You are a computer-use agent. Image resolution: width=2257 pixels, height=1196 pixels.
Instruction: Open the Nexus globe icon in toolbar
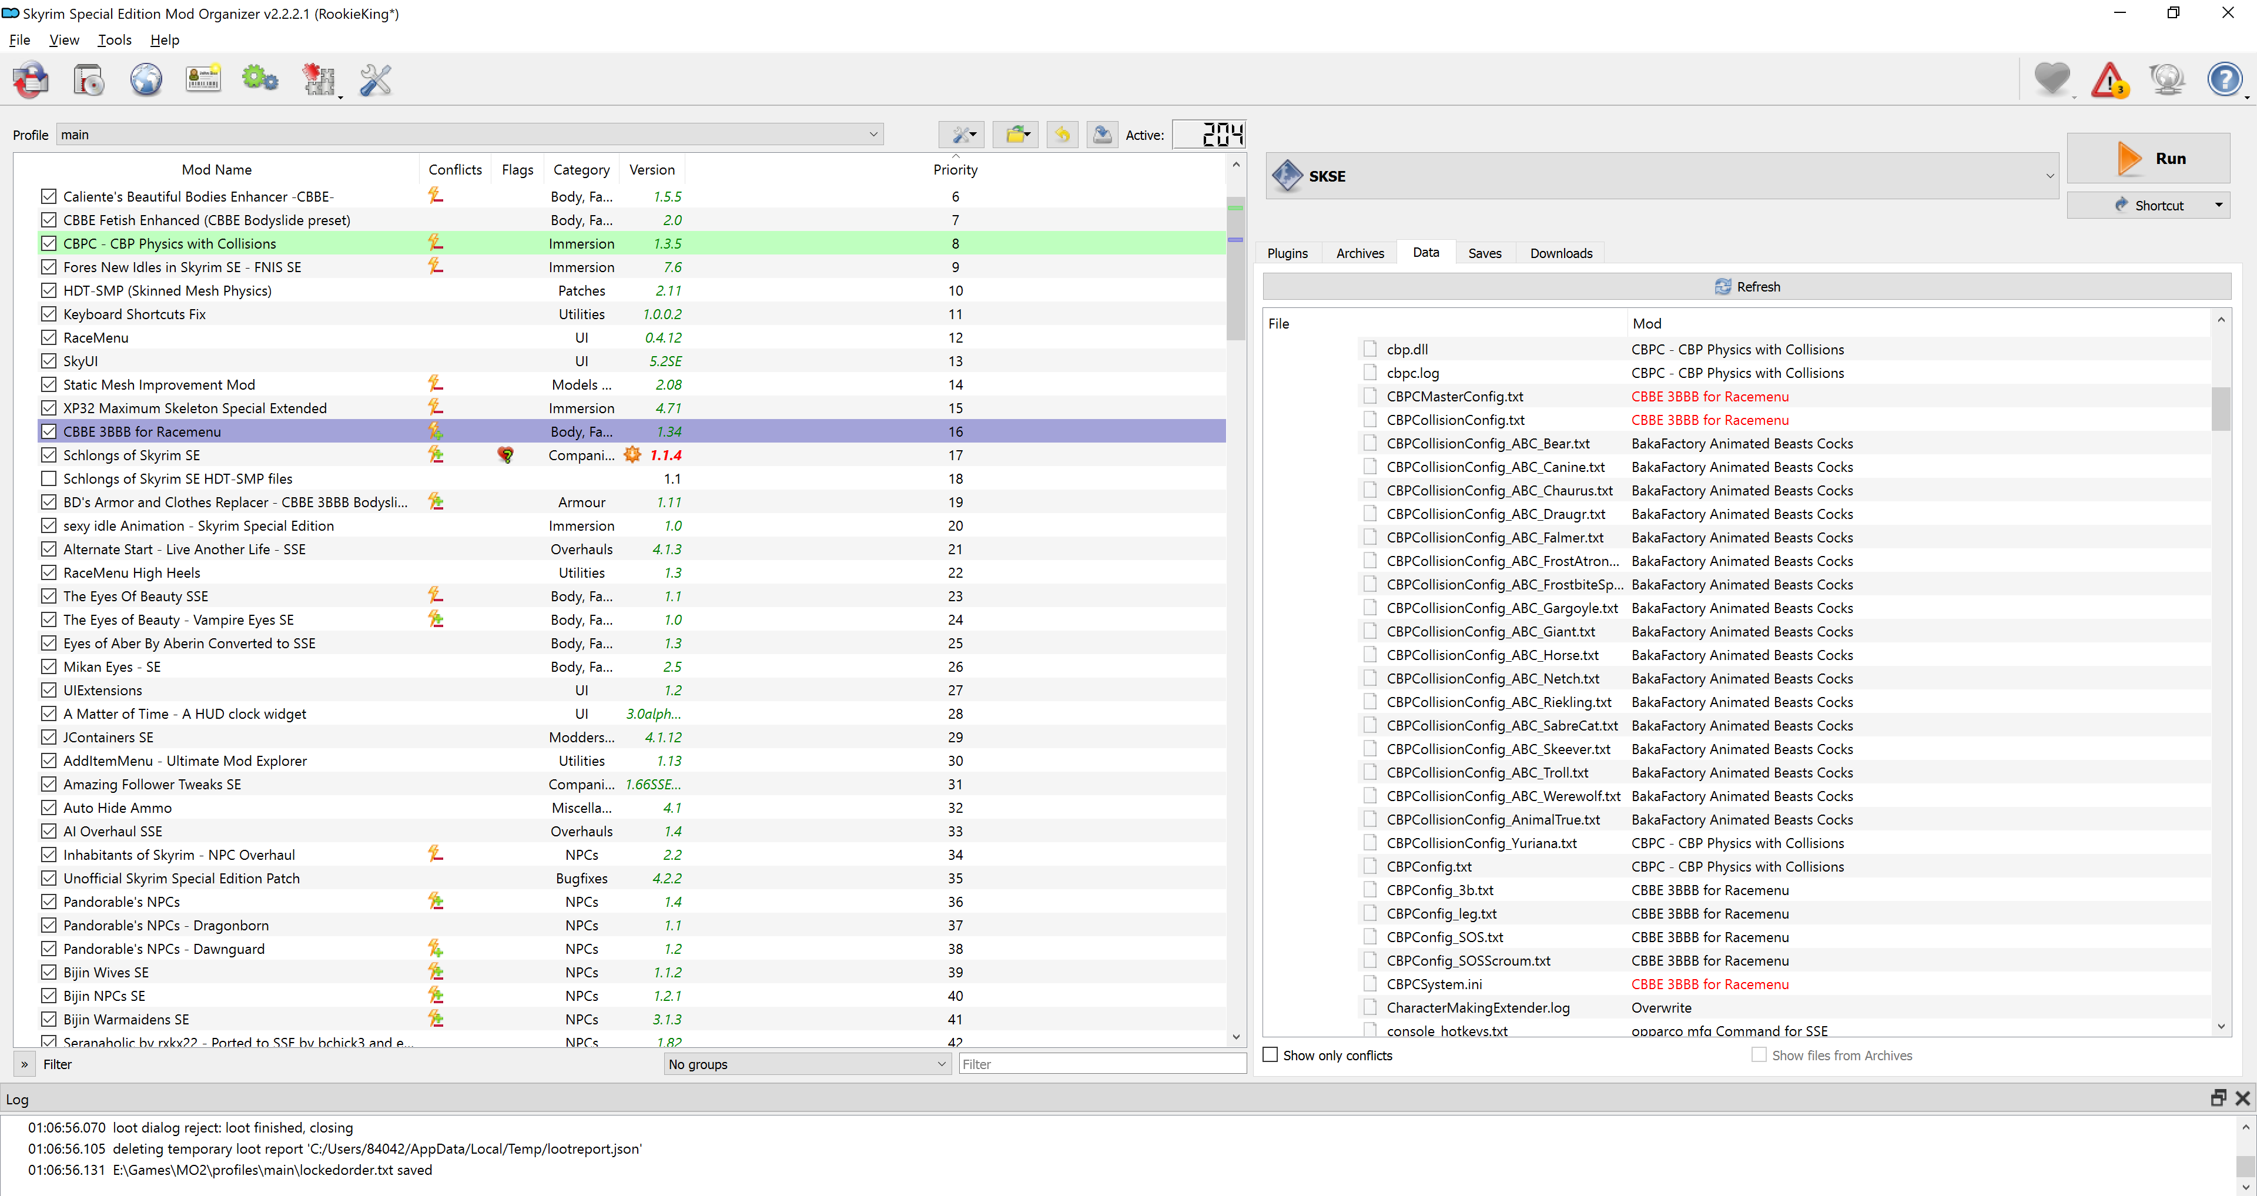pos(146,80)
